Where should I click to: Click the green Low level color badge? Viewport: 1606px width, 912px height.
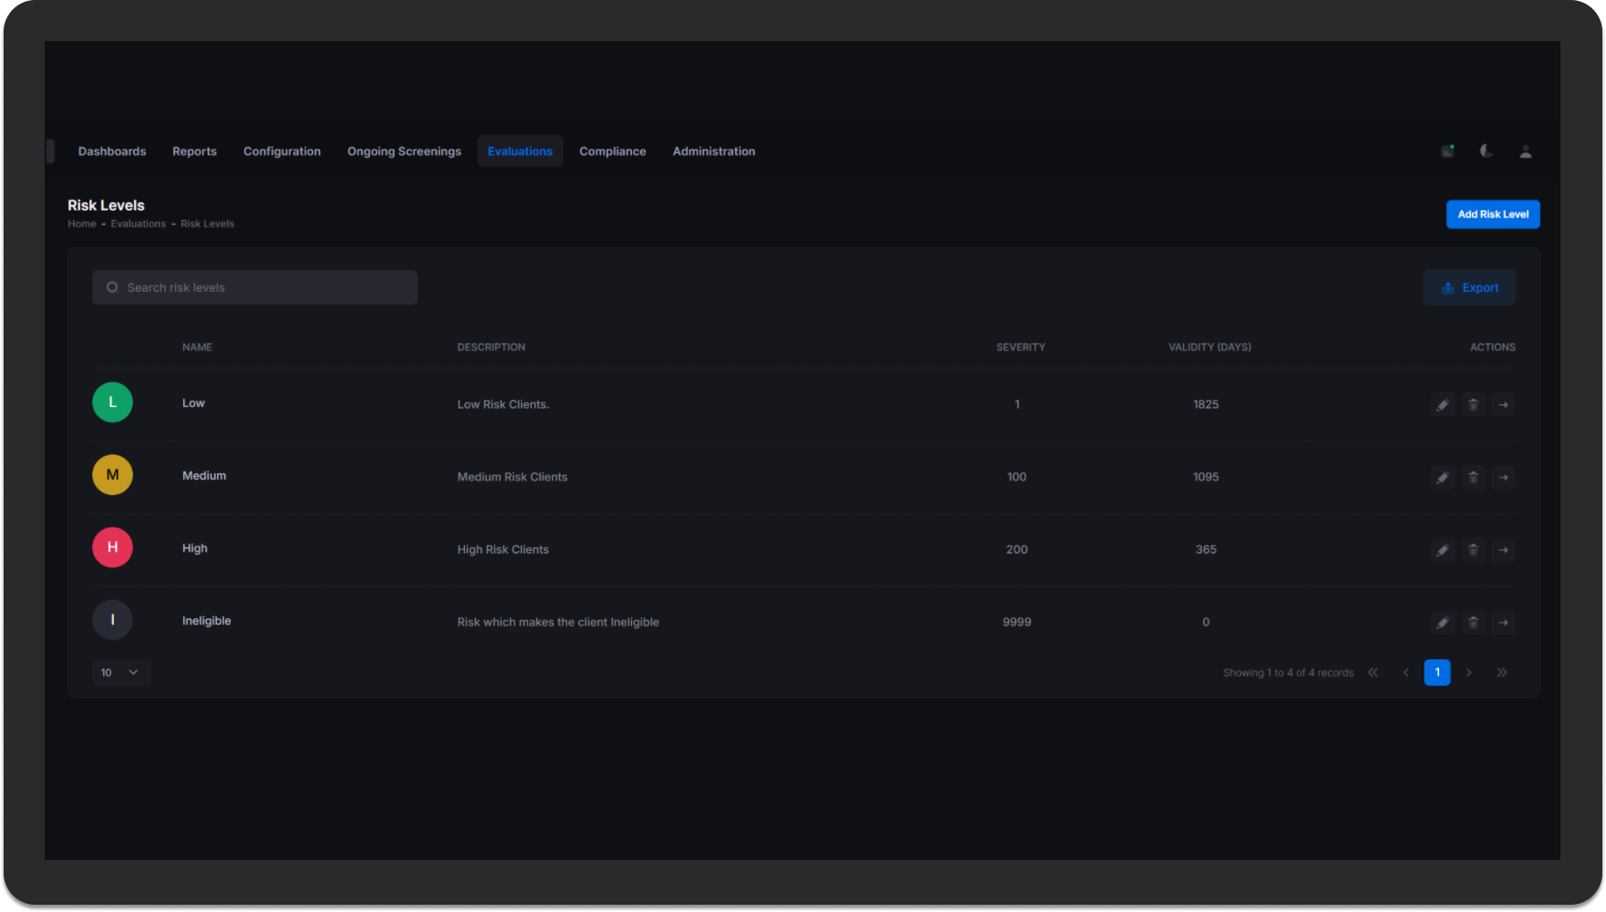click(x=112, y=402)
